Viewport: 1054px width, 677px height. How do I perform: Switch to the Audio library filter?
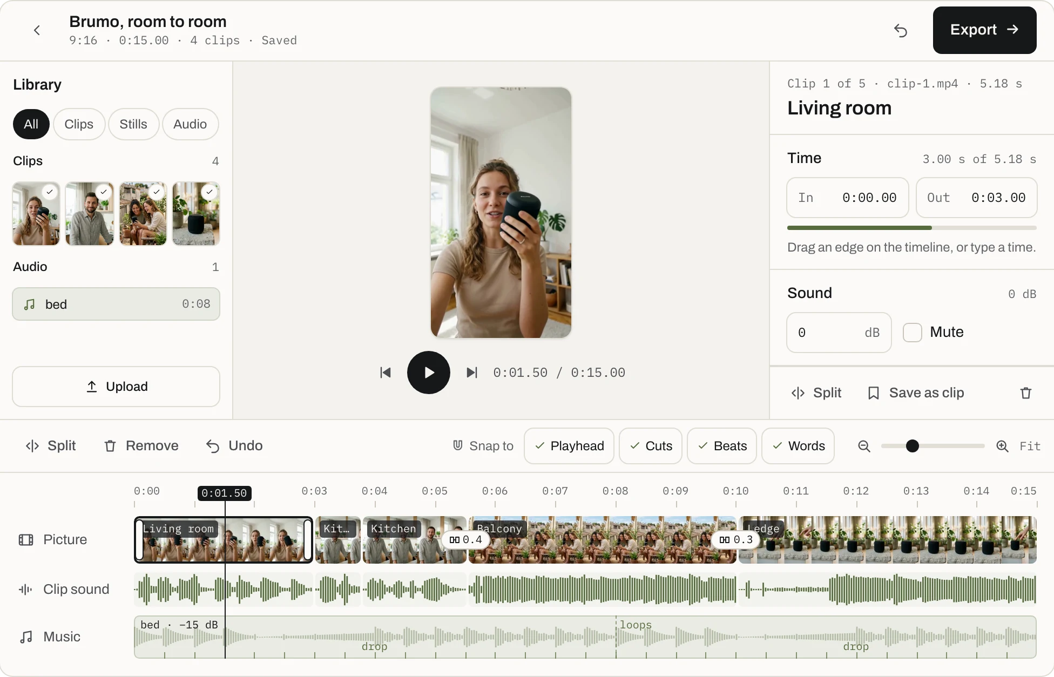(190, 124)
